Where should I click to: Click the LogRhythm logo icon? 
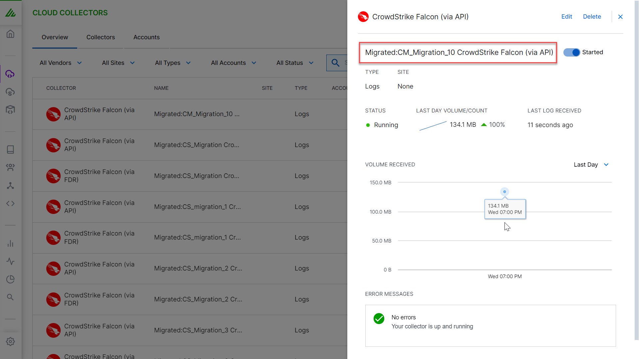pyautogui.click(x=10, y=13)
